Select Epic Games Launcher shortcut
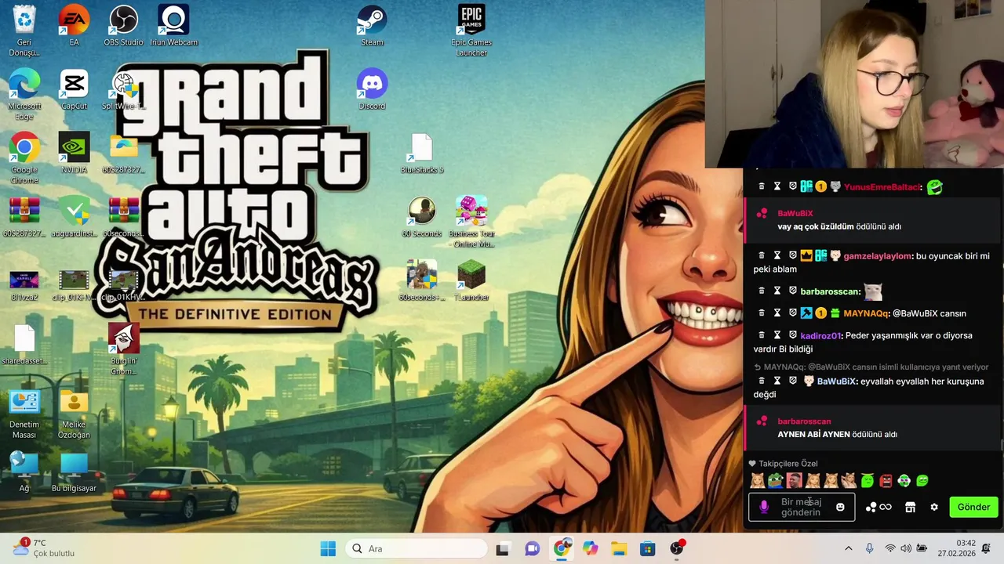 click(x=471, y=30)
